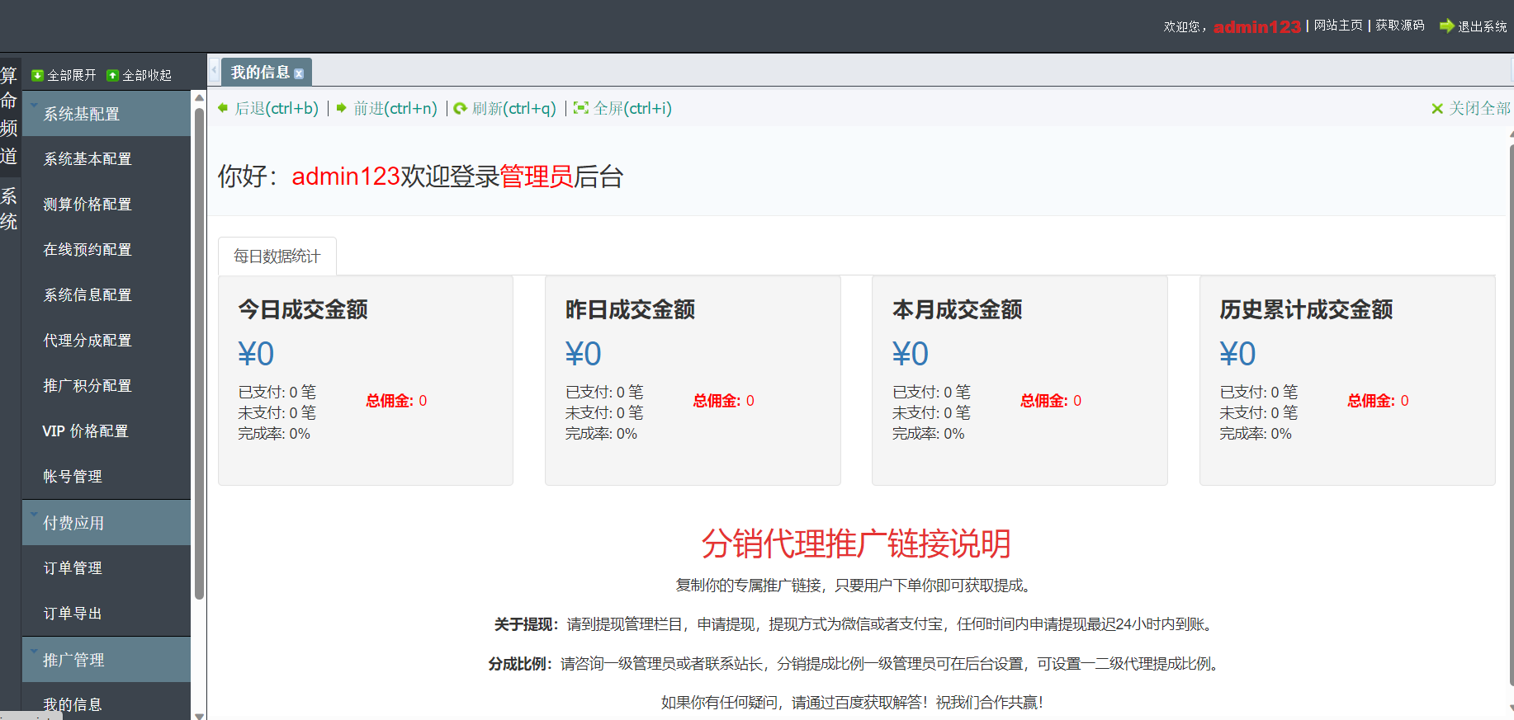The image size is (1514, 720).
Task: Click the 昨日成交金额 heading
Action: 630,310
